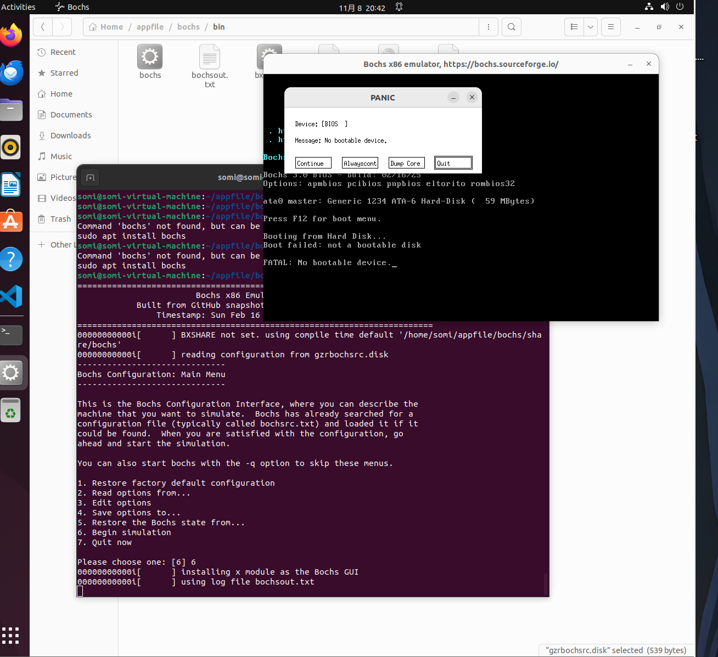Open Ubuntu Software from the dock
The width and height of the screenshot is (718, 657).
11,222
